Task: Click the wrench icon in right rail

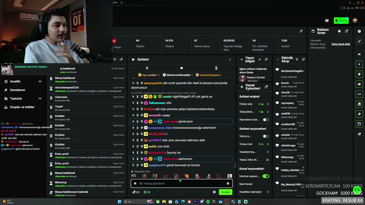Action: (359, 114)
